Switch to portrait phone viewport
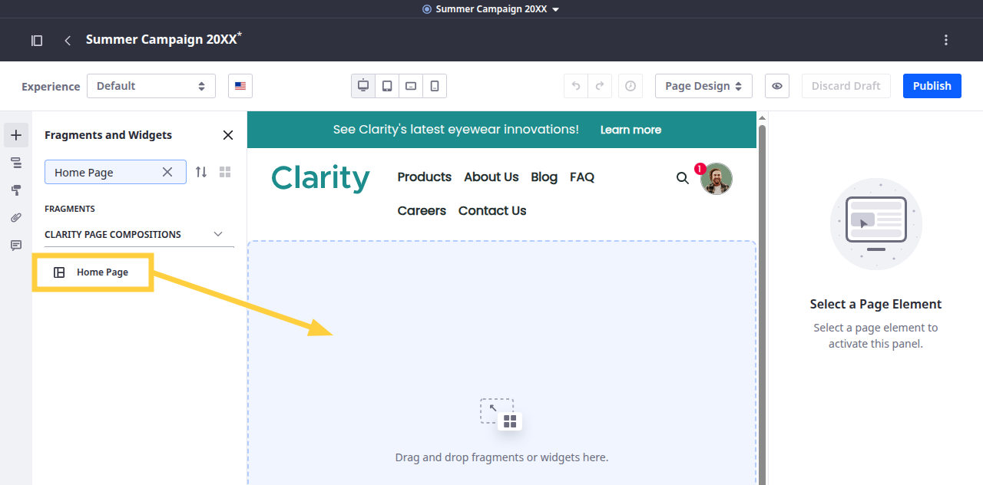Viewport: 983px width, 485px height. (x=435, y=86)
